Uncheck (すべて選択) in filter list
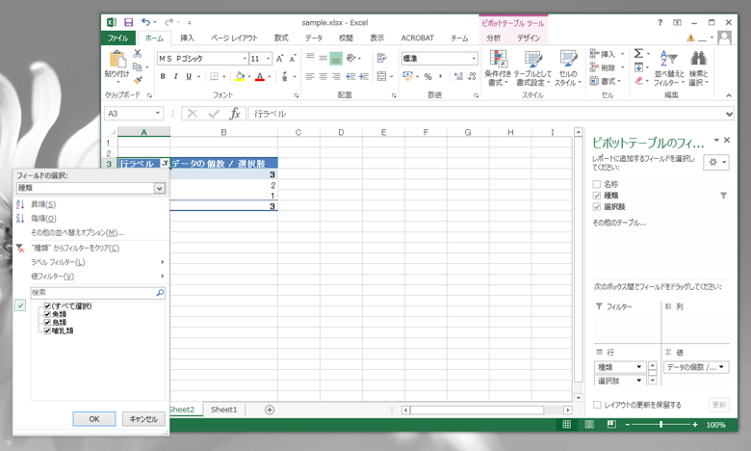 pos(47,305)
